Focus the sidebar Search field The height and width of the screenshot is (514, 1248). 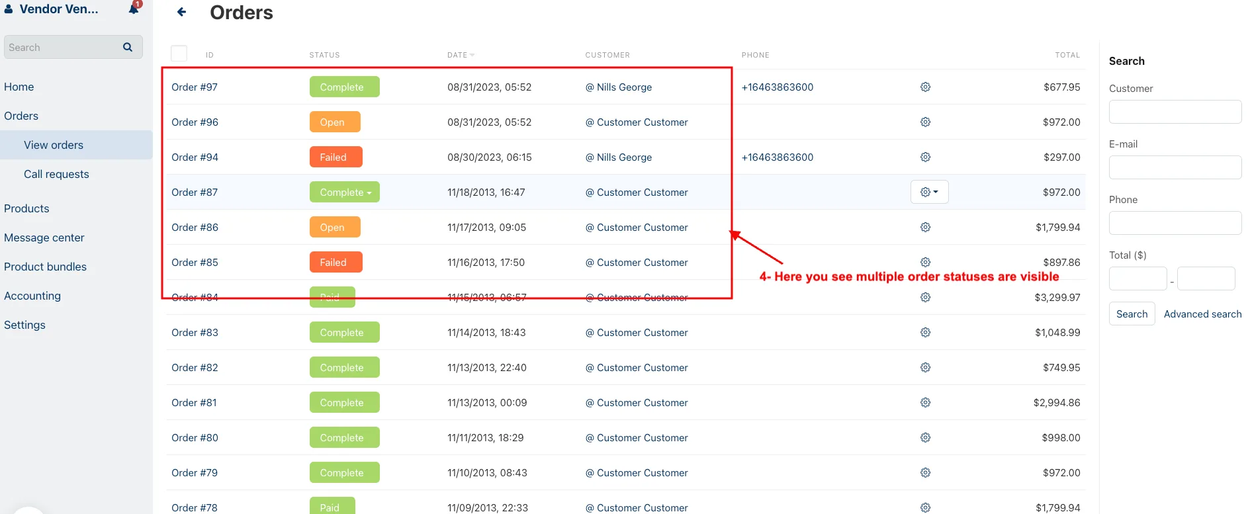(73, 47)
